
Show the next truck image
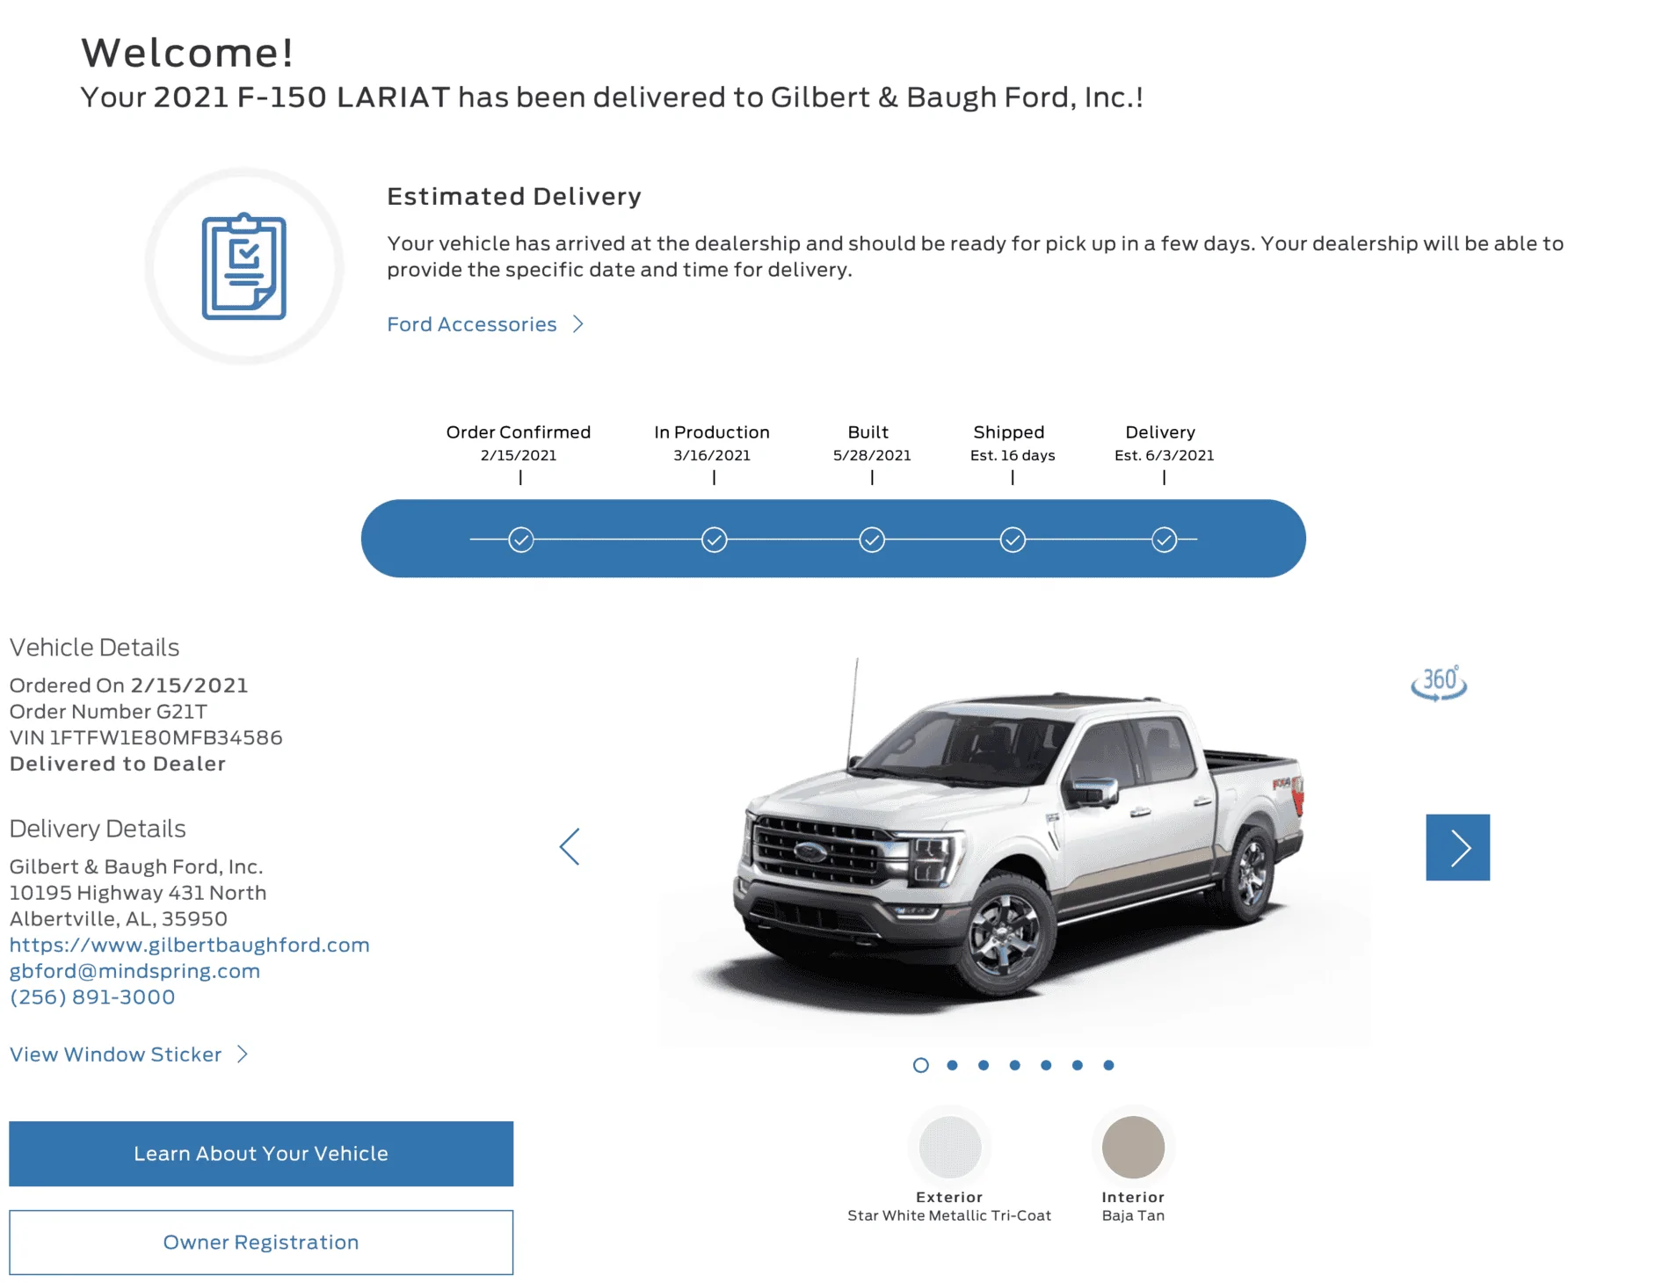[x=1457, y=847]
